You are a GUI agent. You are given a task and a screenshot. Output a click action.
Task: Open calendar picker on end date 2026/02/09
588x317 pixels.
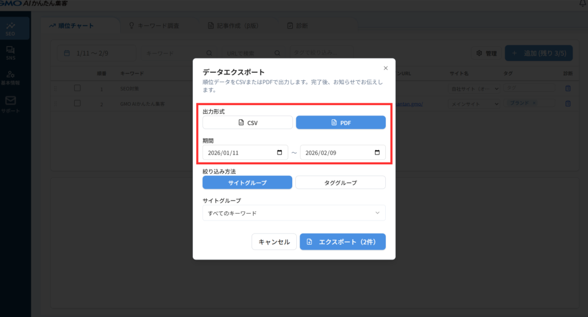coord(377,153)
